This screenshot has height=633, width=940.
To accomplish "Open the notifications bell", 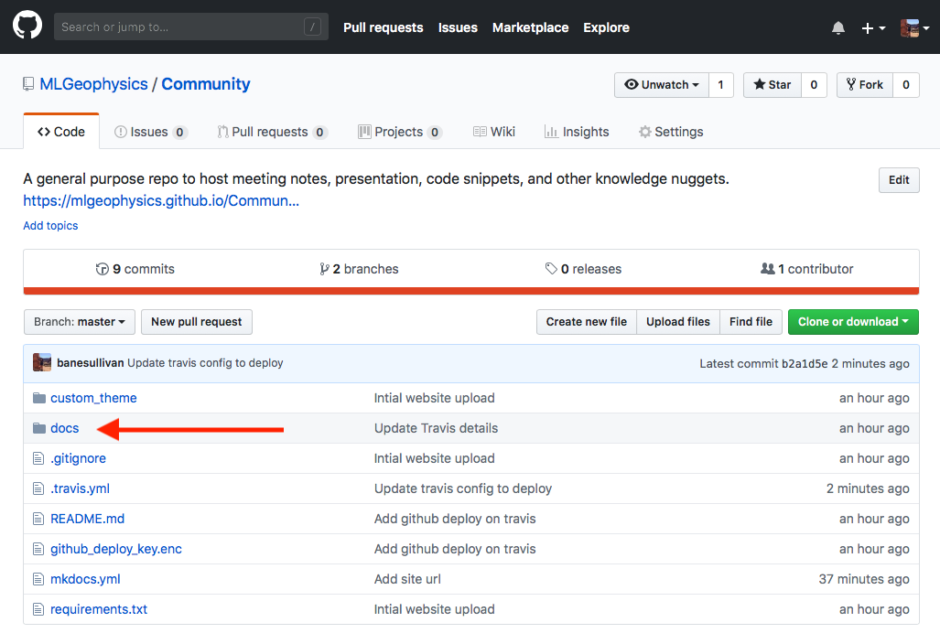I will [x=838, y=28].
